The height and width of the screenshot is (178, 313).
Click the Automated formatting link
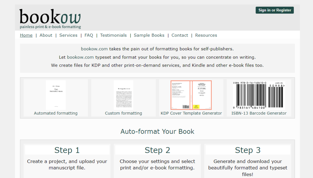point(56,113)
